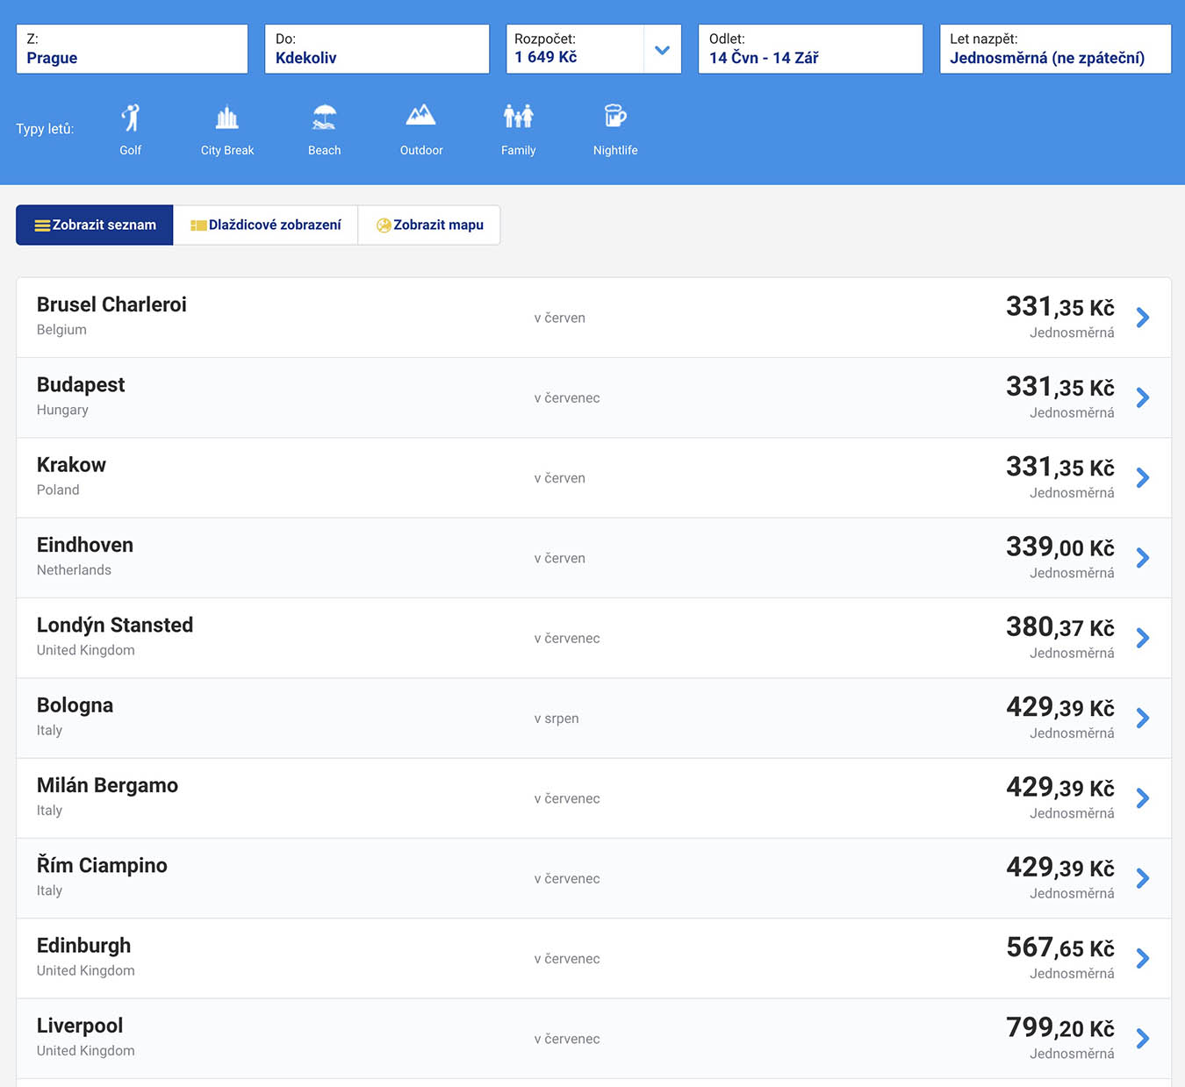Switch to Zobrazit seznam list view
1185x1087 pixels.
pos(95,225)
